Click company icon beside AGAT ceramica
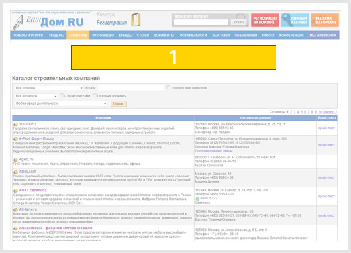 [15, 191]
